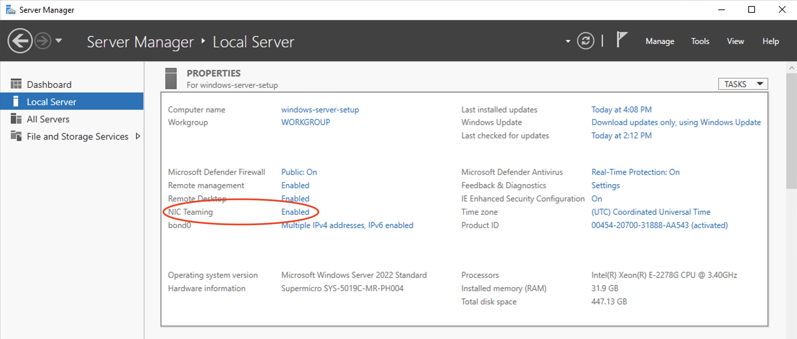The image size is (797, 339).
Task: Open Real-Time Protection: On link
Action: [x=635, y=172]
